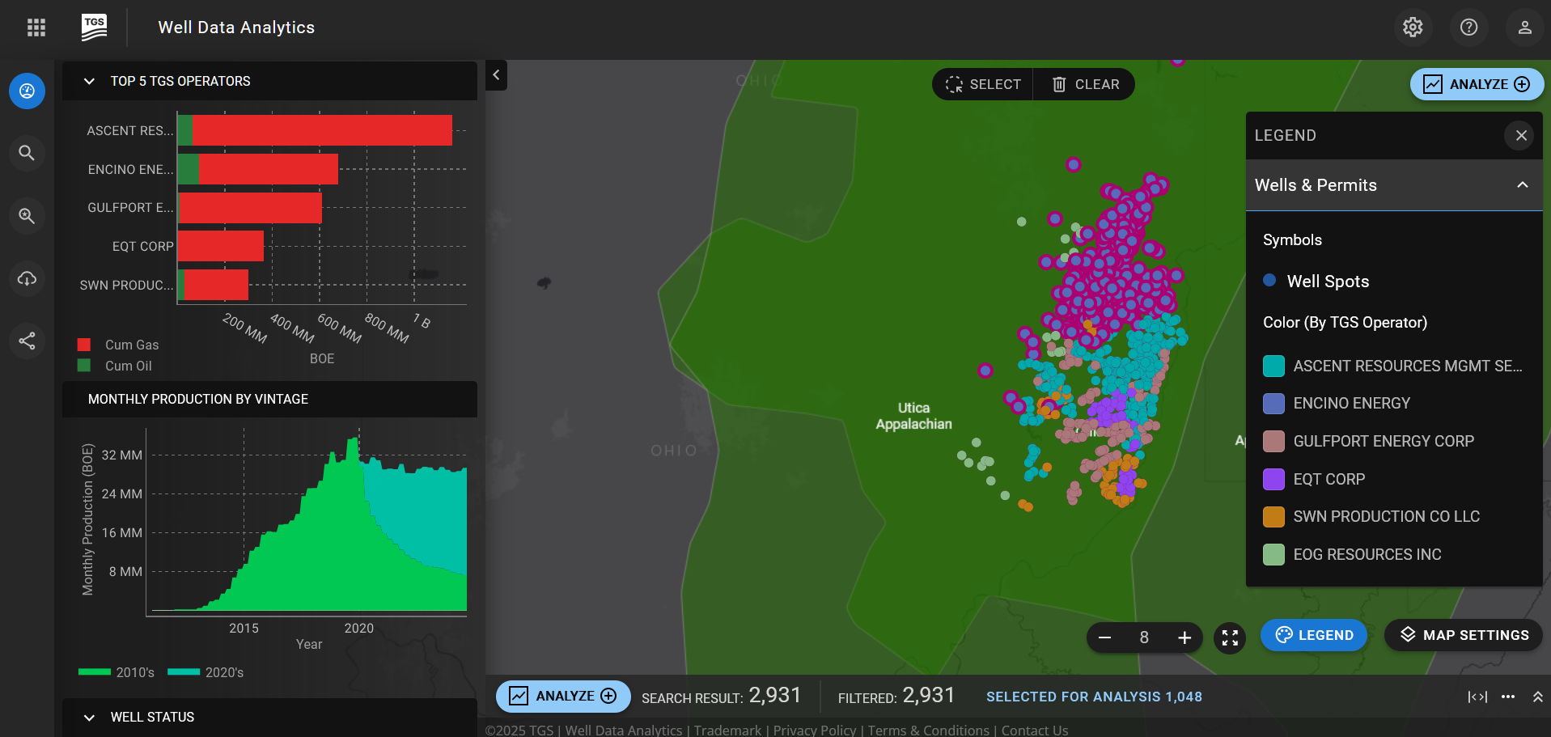Image resolution: width=1551 pixels, height=737 pixels.
Task: Open the apps grid menu
Action: pos(36,28)
